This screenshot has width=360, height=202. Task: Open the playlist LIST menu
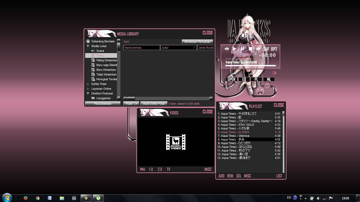pyautogui.click(x=279, y=176)
